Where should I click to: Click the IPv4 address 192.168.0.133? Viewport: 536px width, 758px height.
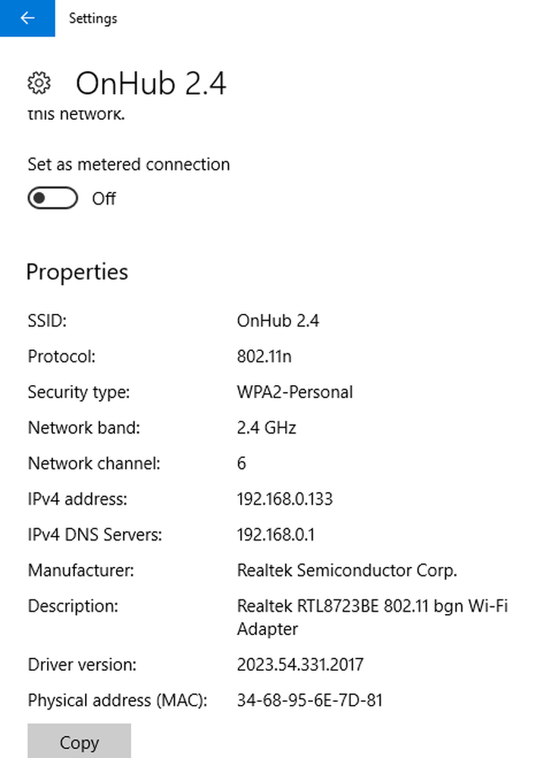[284, 499]
